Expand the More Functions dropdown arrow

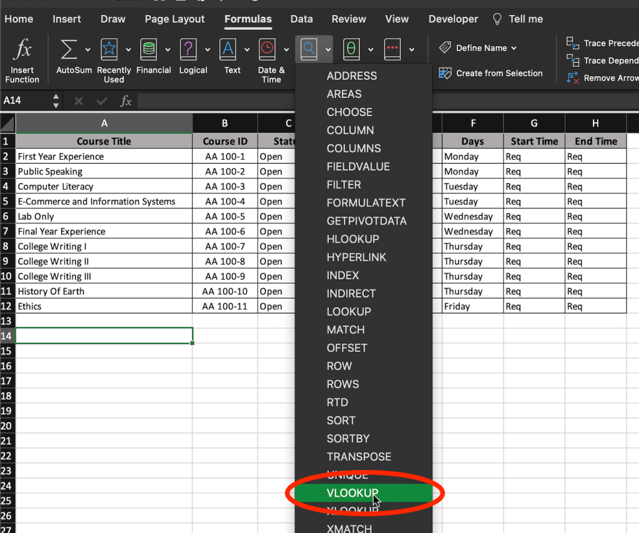(412, 50)
